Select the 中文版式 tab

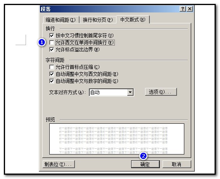coord(133,19)
